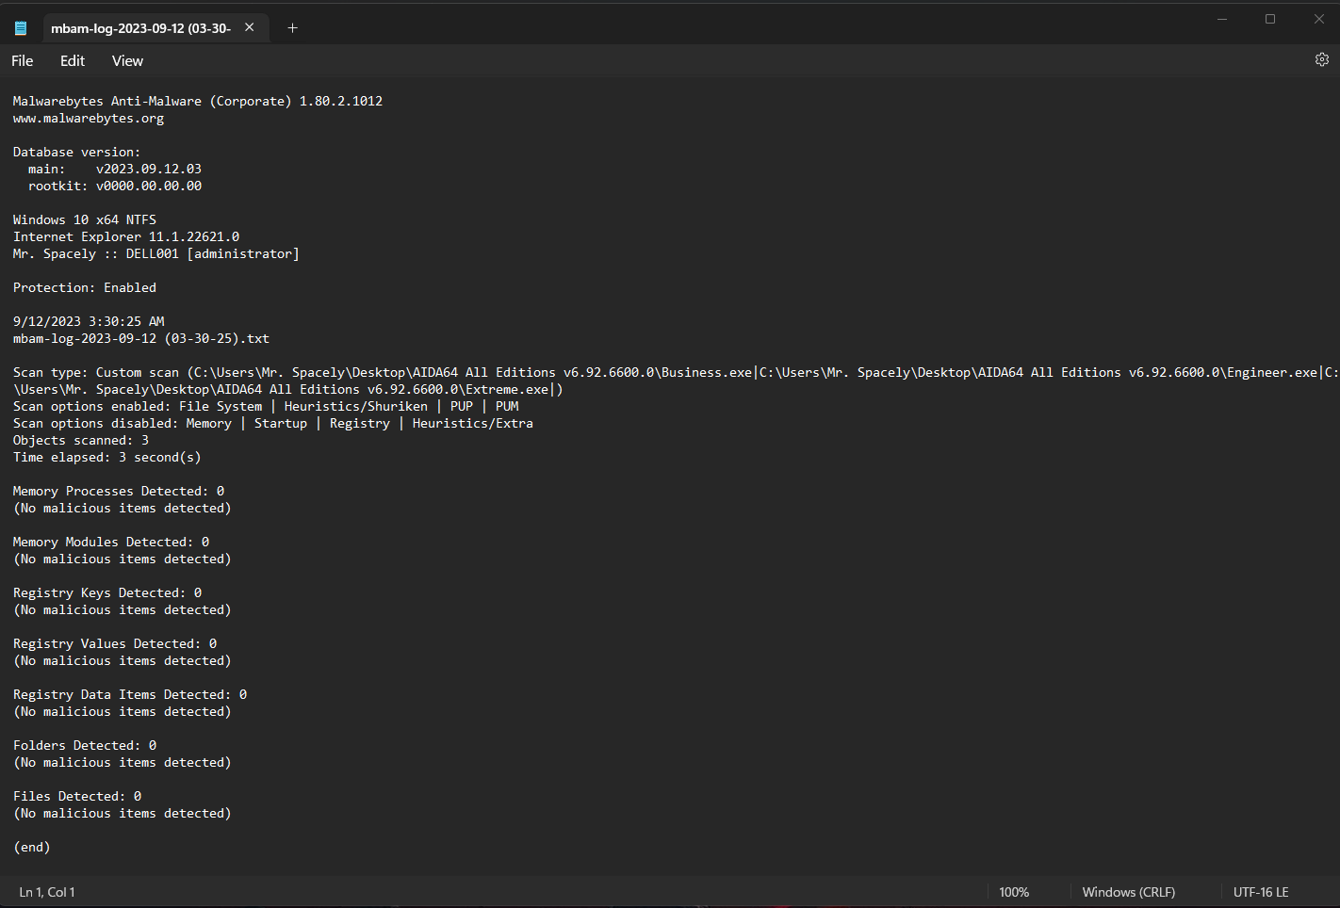1340x908 pixels.
Task: Click the main v2023.09.12.03 line
Action: point(115,169)
